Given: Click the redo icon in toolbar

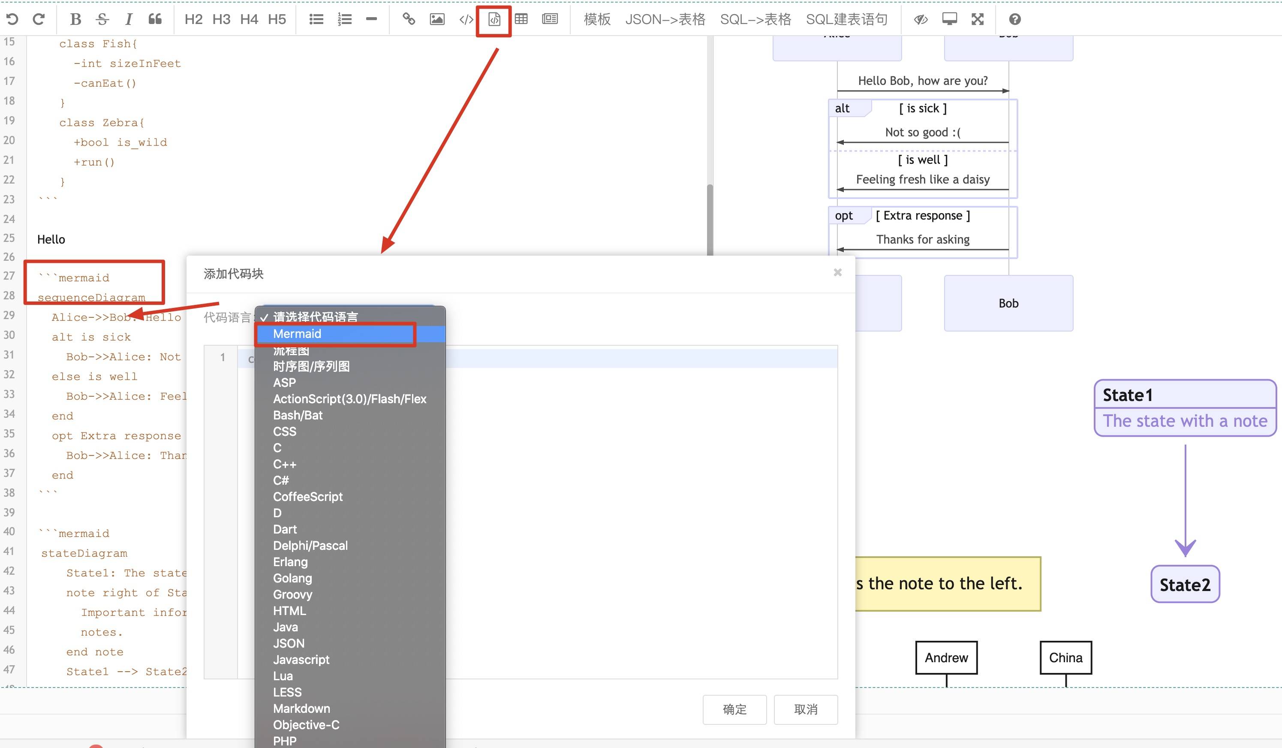Looking at the screenshot, I should click(x=39, y=19).
